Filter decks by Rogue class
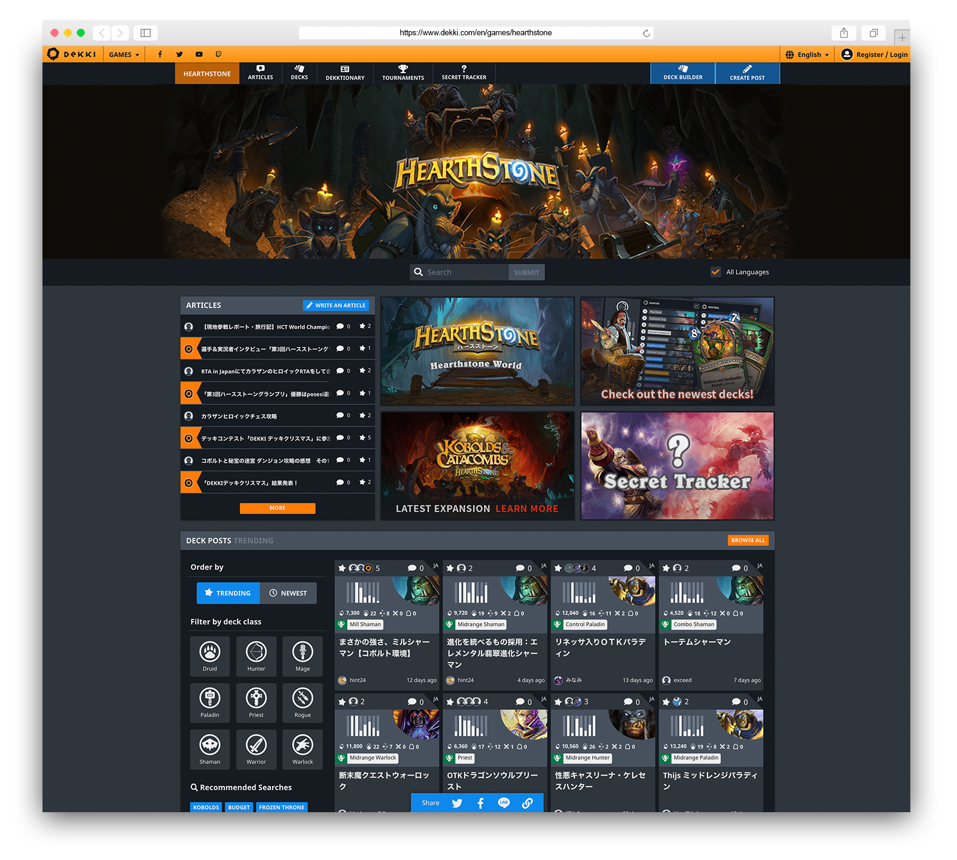 [303, 703]
